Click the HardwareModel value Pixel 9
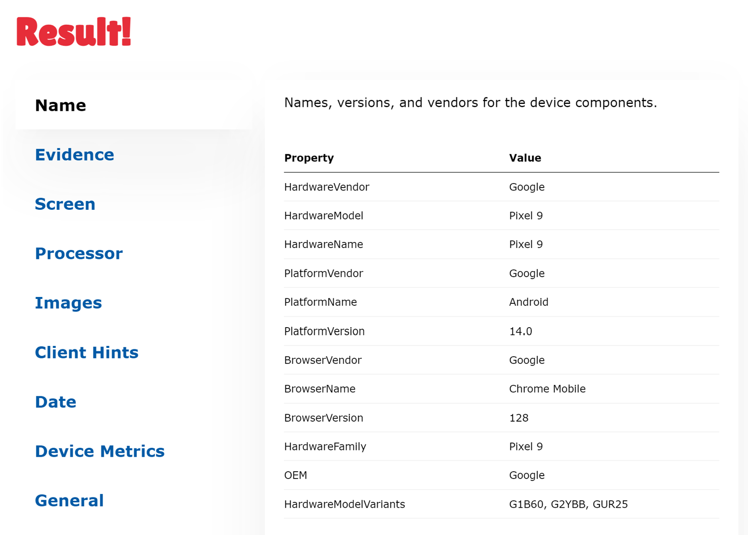The image size is (748, 535). 526,216
